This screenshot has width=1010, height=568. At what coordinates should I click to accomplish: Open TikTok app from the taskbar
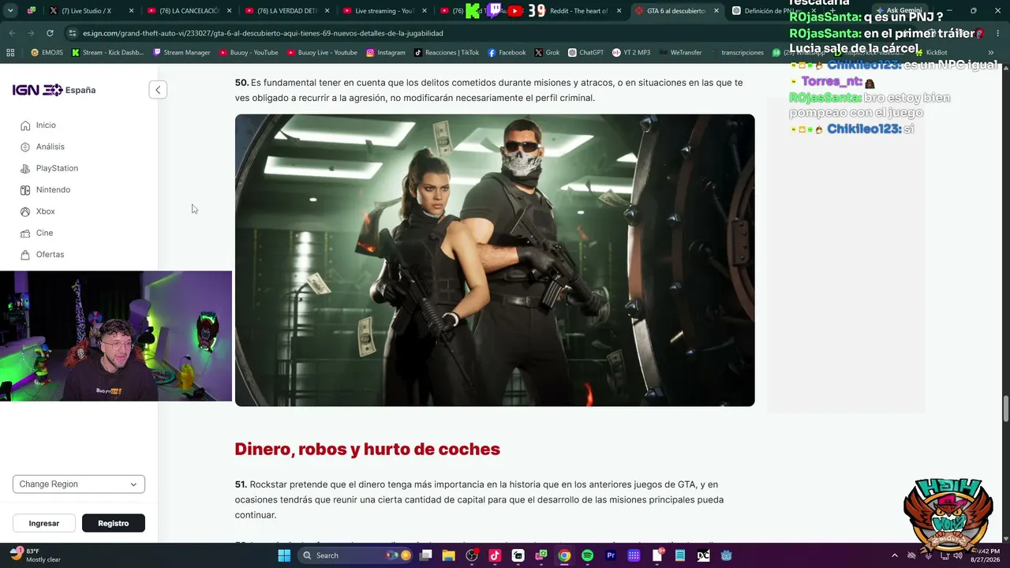(495, 555)
